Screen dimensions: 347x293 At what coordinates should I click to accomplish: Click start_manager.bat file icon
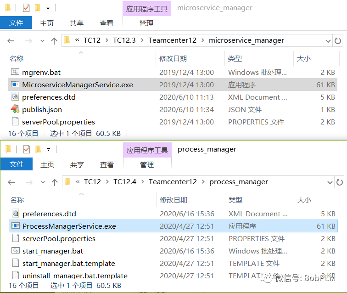pos(16,250)
